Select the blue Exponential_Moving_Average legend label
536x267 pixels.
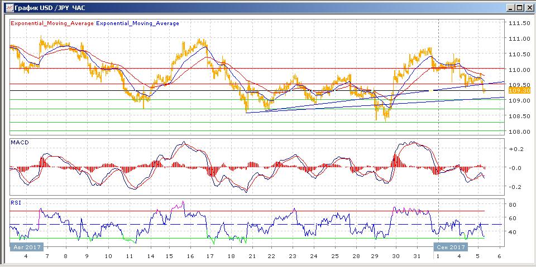[x=138, y=23]
